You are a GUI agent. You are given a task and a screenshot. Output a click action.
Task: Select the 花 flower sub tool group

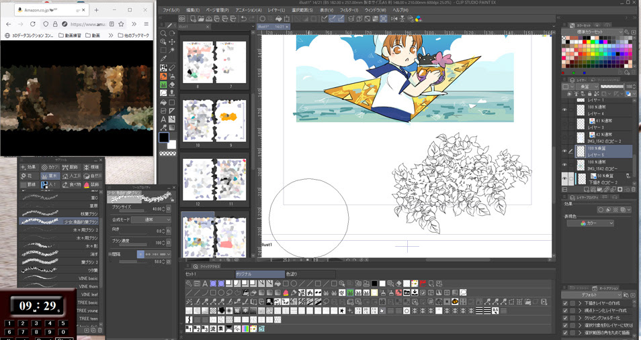click(x=29, y=176)
